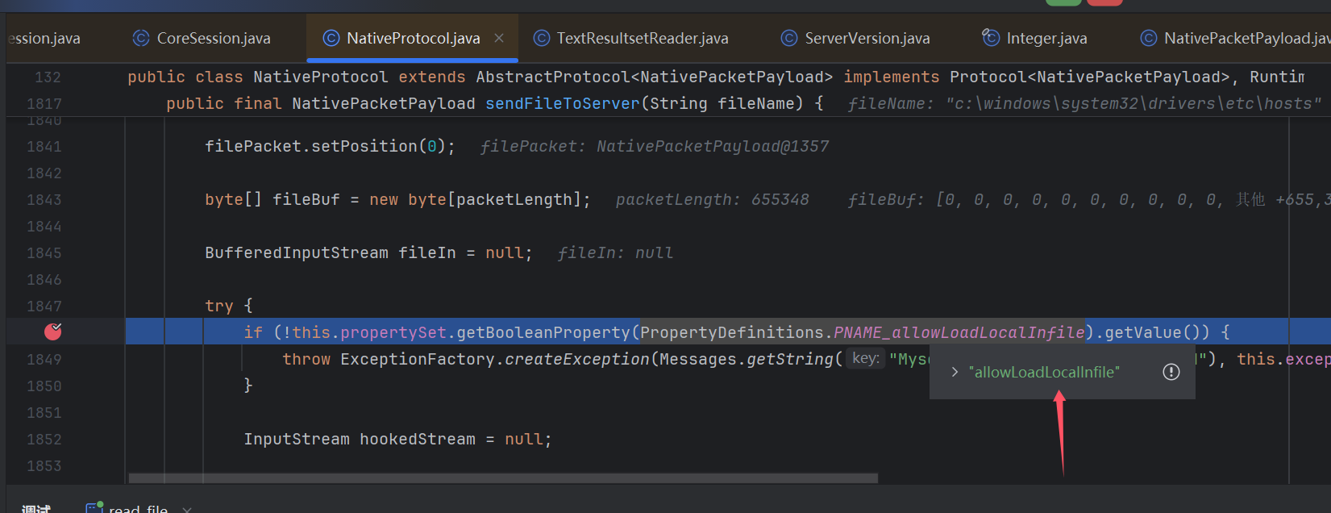1331x513 pixels.
Task: Click line number 1843 in the gutter
Action: pos(44,200)
